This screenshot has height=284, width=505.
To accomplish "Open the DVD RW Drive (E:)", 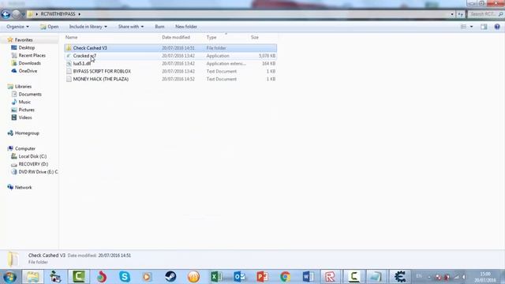I will (38, 172).
